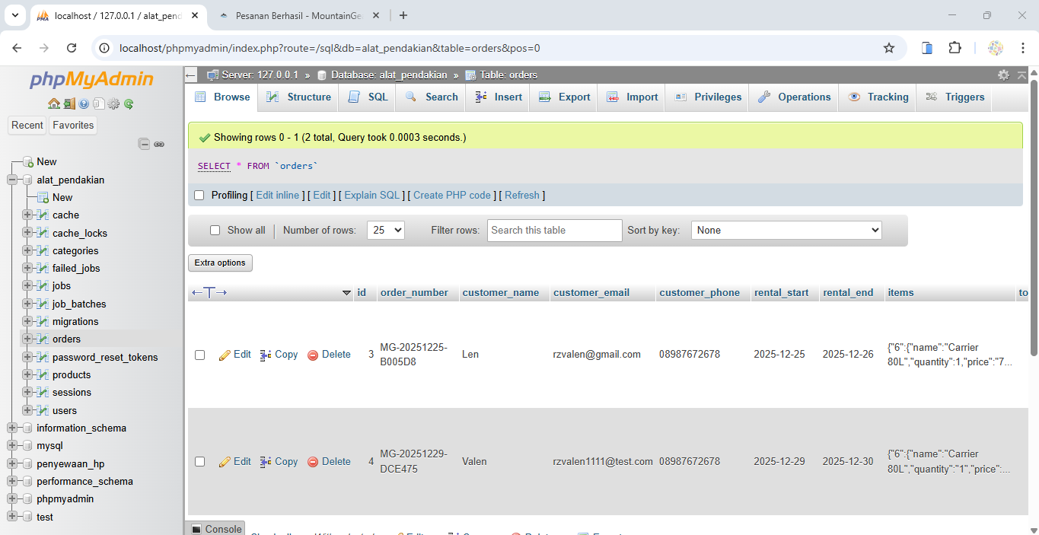Click the Search this table input field
Screen dimensions: 1039x535
pyautogui.click(x=554, y=230)
